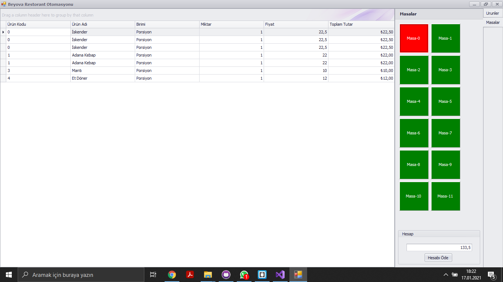Select the Mantı row in the grid
The height and width of the screenshot is (282, 503).
[x=197, y=70]
